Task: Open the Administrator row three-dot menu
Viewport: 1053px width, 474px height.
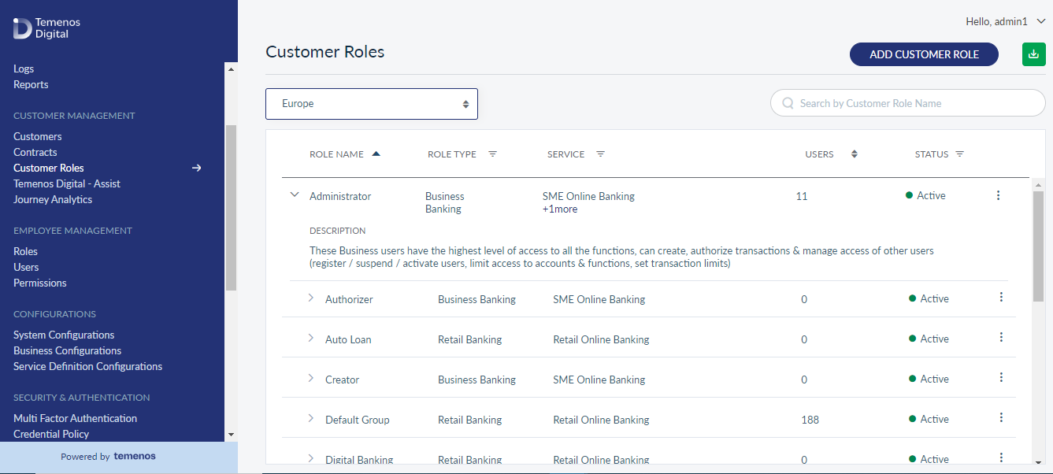Action: click(998, 195)
